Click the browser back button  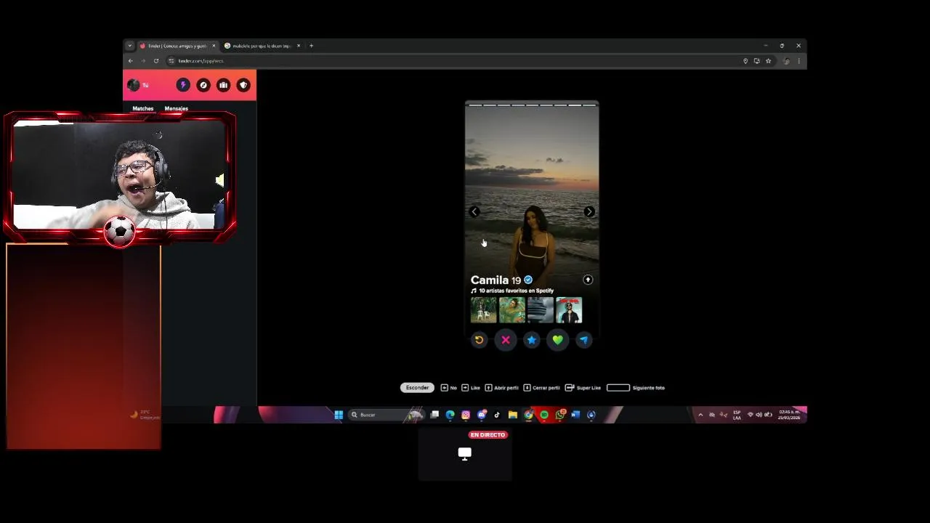point(130,61)
